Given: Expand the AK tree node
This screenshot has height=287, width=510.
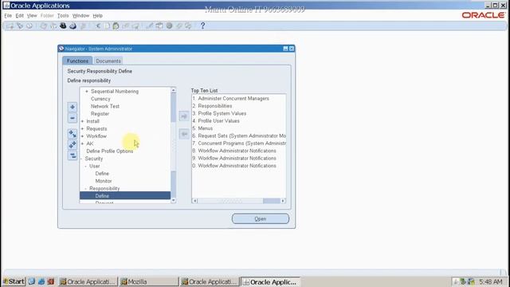Looking at the screenshot, I should click(x=82, y=143).
